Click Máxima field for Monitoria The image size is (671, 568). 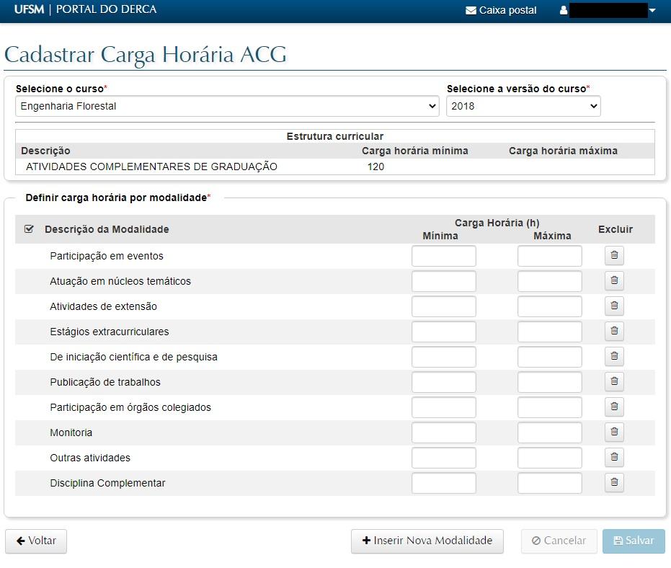(549, 432)
